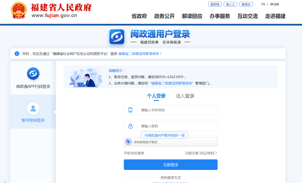Switch to the 法人登录 tab
The height and width of the screenshot is (183, 302).
(x=185, y=96)
